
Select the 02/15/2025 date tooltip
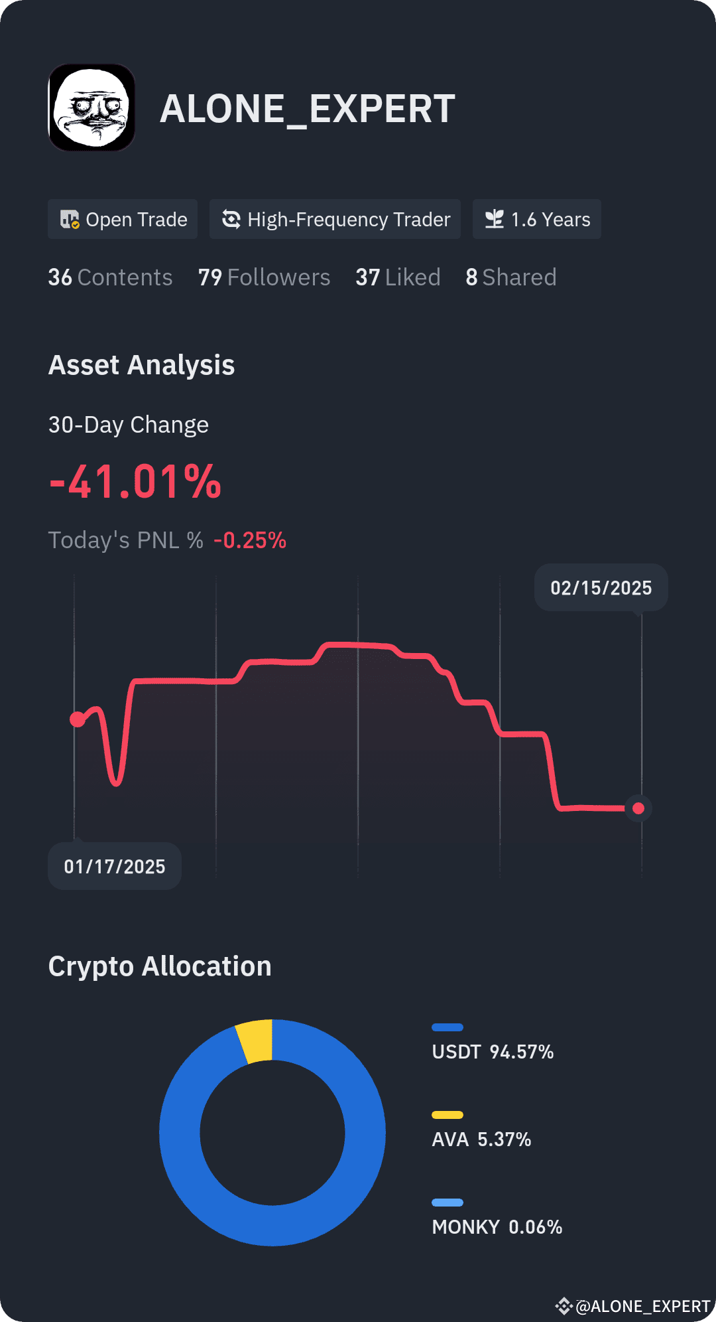click(x=601, y=587)
